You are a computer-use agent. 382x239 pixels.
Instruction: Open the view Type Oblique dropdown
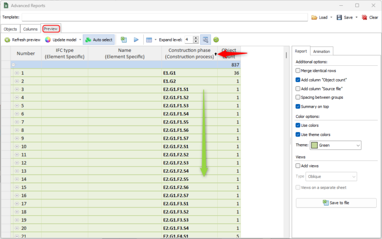point(331,177)
